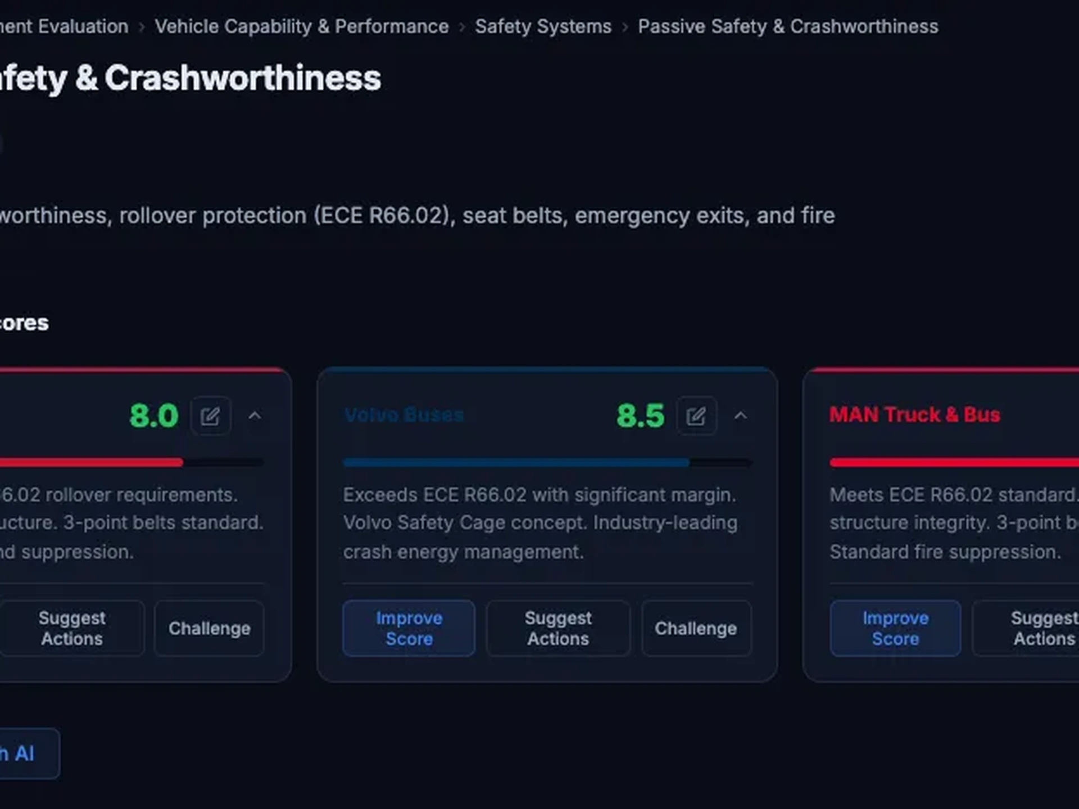Click Suggest Actions on the 8.0 card
1079x809 pixels.
(72, 628)
